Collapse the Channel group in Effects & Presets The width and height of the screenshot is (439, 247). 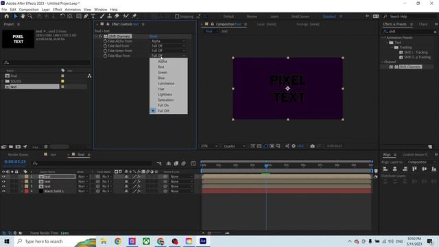click(383, 62)
